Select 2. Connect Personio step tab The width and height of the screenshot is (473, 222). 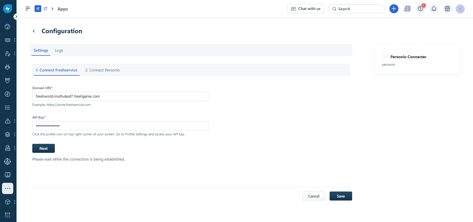coord(103,70)
